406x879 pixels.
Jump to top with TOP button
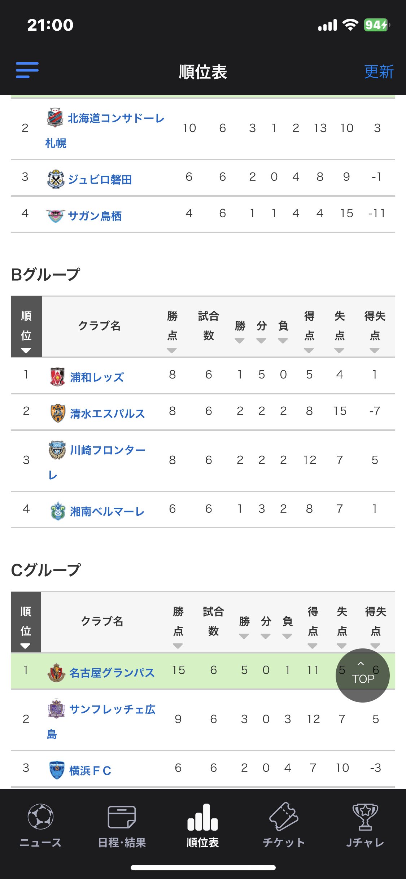(363, 675)
